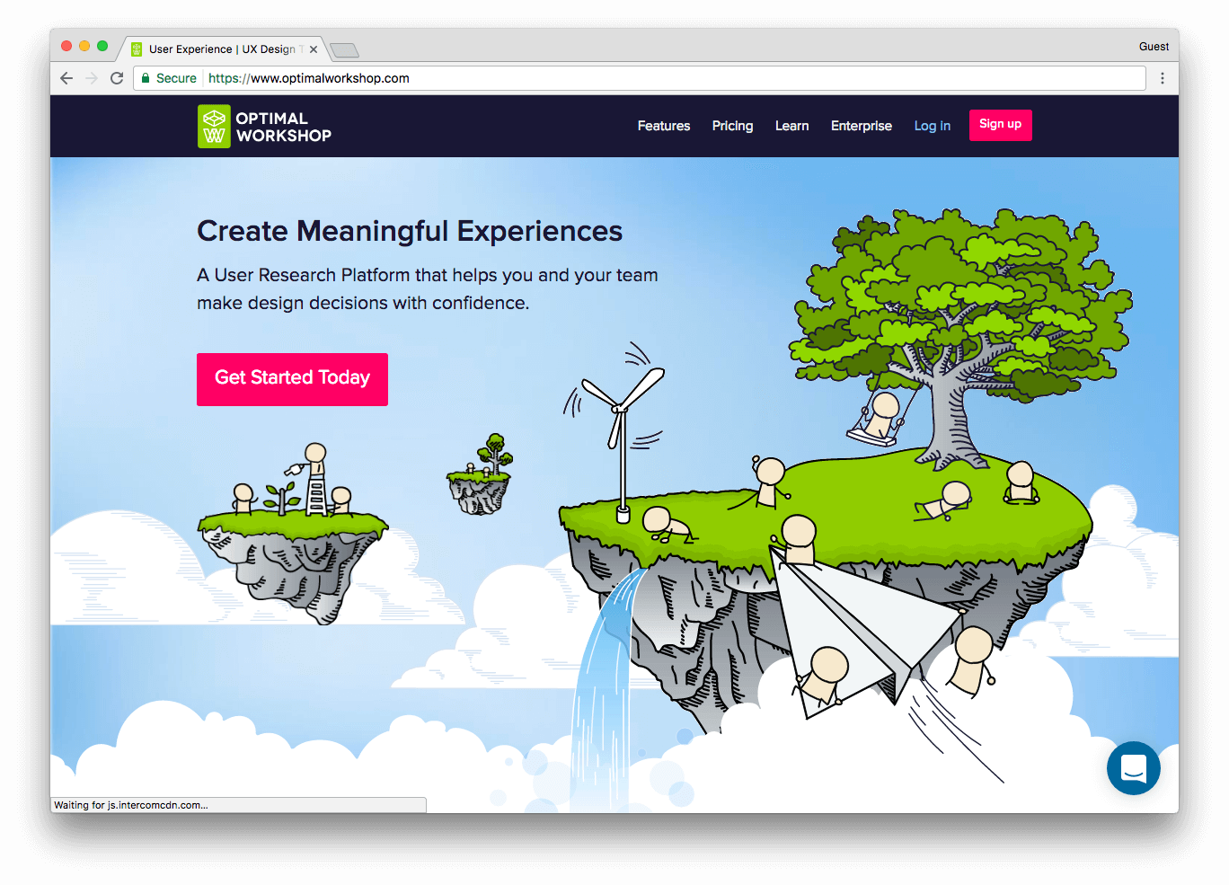
Task: Select Pricing in the navigation
Action: click(x=732, y=126)
